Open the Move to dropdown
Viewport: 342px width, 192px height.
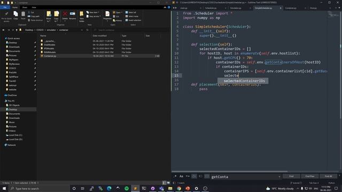coord(49,17)
